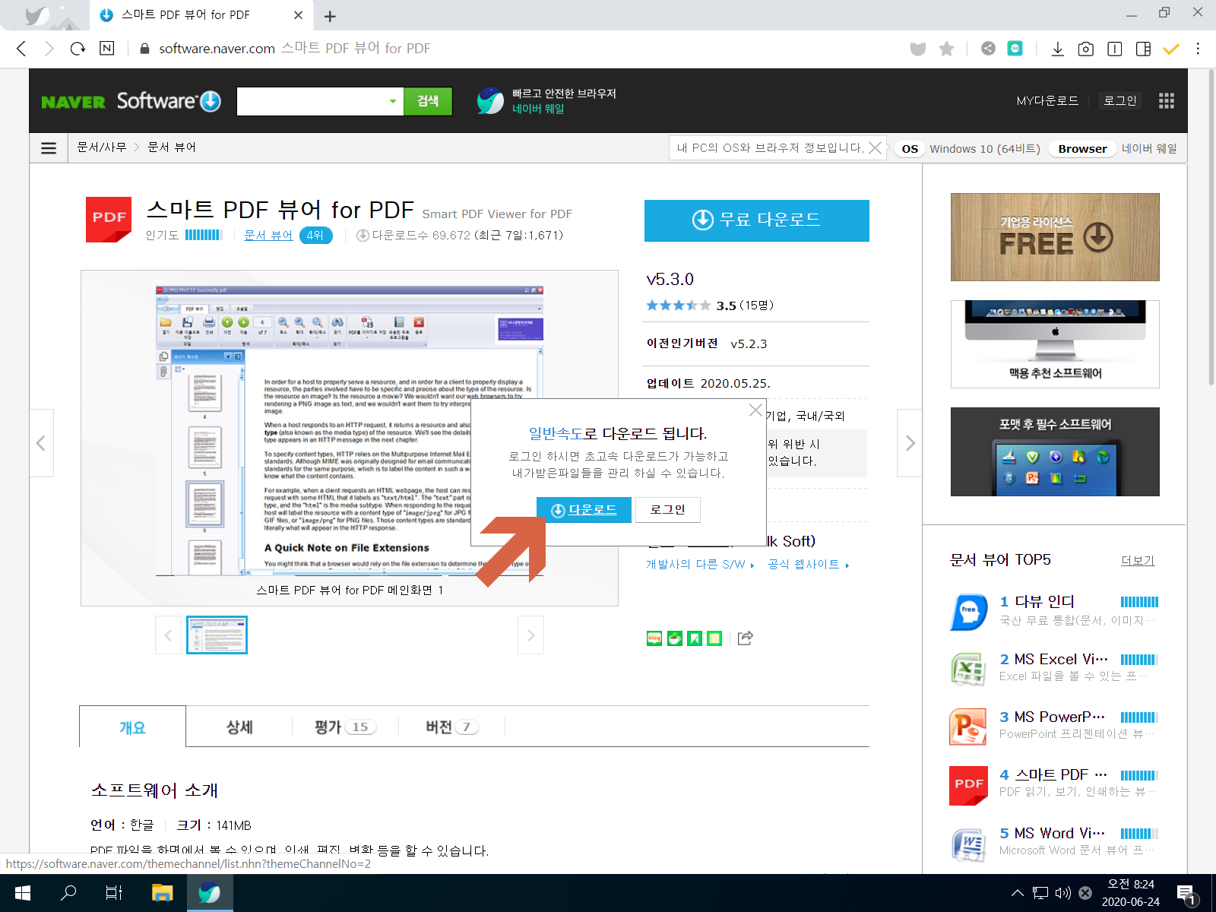Open Windows Start menu

coord(22,893)
